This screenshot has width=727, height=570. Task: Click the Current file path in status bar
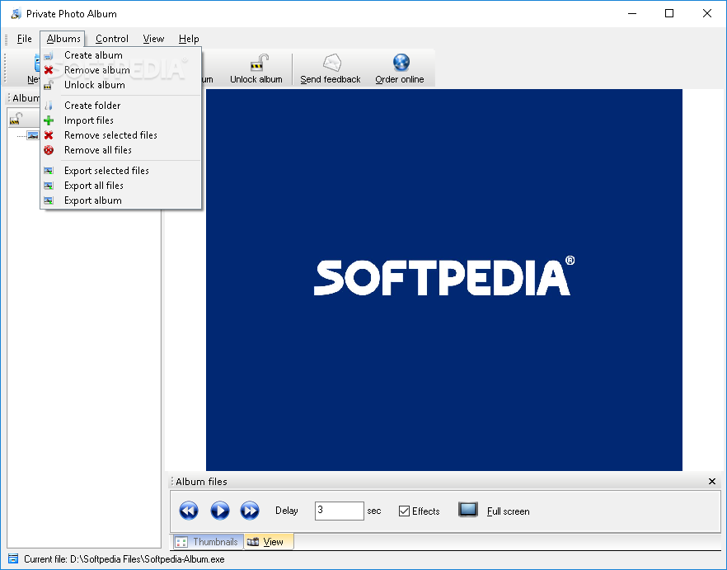(x=124, y=558)
